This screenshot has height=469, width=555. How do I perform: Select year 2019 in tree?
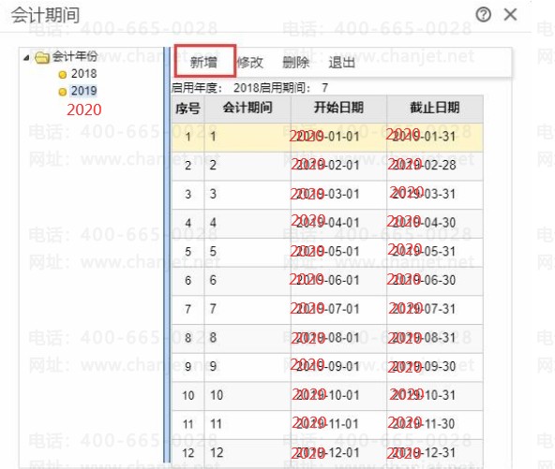click(x=83, y=91)
